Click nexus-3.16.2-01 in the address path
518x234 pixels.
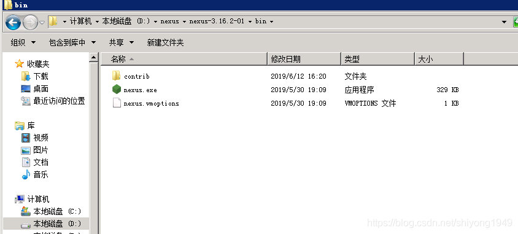[x=217, y=21]
